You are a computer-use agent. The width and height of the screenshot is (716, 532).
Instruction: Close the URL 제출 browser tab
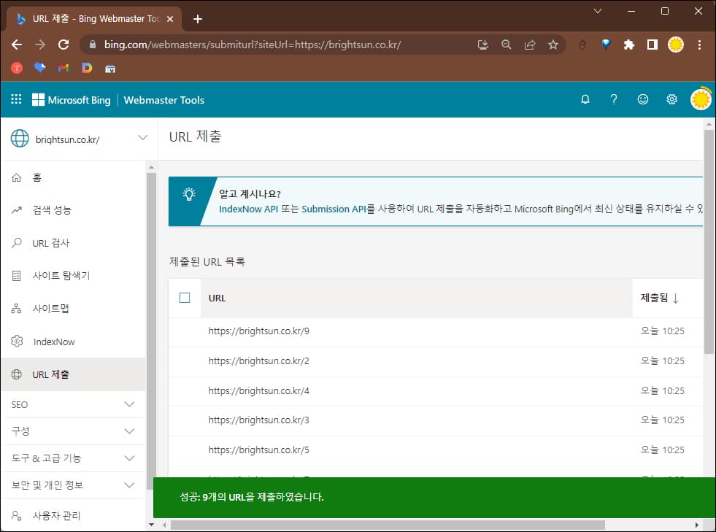170,19
